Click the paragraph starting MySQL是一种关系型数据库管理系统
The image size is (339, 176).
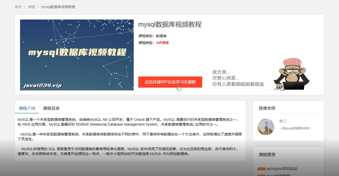coord(130,137)
